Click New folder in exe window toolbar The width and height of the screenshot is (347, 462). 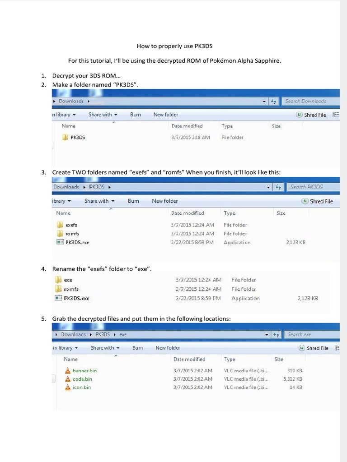pyautogui.click(x=168, y=348)
